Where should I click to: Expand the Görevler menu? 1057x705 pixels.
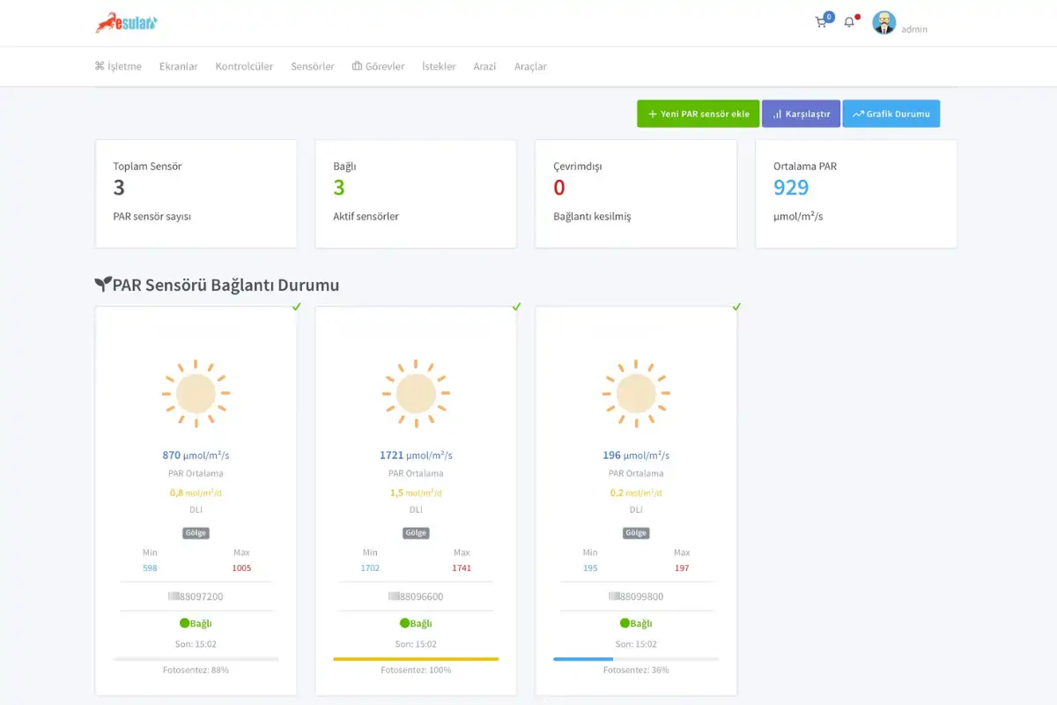click(x=378, y=66)
